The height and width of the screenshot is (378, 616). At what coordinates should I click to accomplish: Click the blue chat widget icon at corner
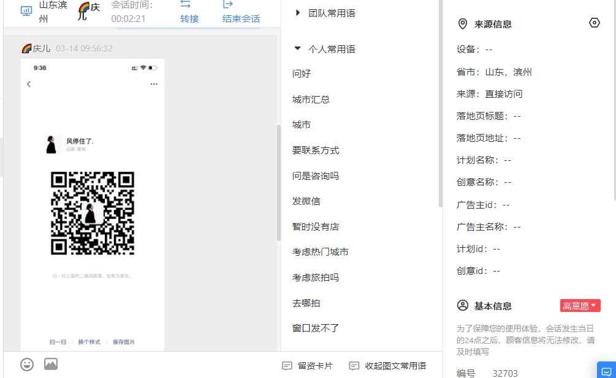607,371
